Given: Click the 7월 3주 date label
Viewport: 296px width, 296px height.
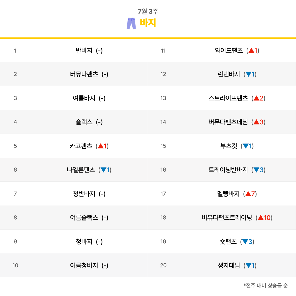Looking at the screenshot, I should click(148, 12).
